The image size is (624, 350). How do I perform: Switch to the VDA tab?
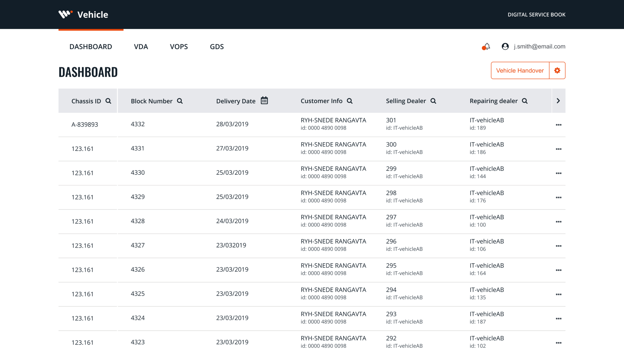point(141,47)
